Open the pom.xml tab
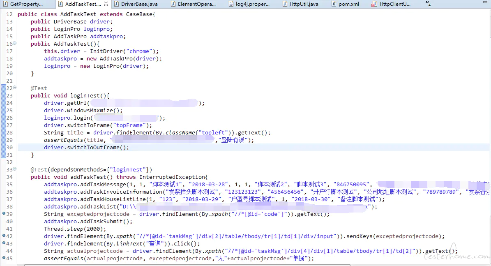Screen dimensions: 491x266 [x=346, y=4]
